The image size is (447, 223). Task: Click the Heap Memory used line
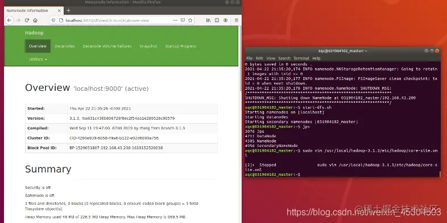tap(106, 217)
